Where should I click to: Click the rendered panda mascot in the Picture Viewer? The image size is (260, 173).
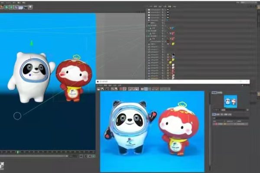130,127
